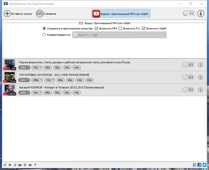This screenshot has height=170, width=209.
Task: Open the clock history icon
Action: 25,165
